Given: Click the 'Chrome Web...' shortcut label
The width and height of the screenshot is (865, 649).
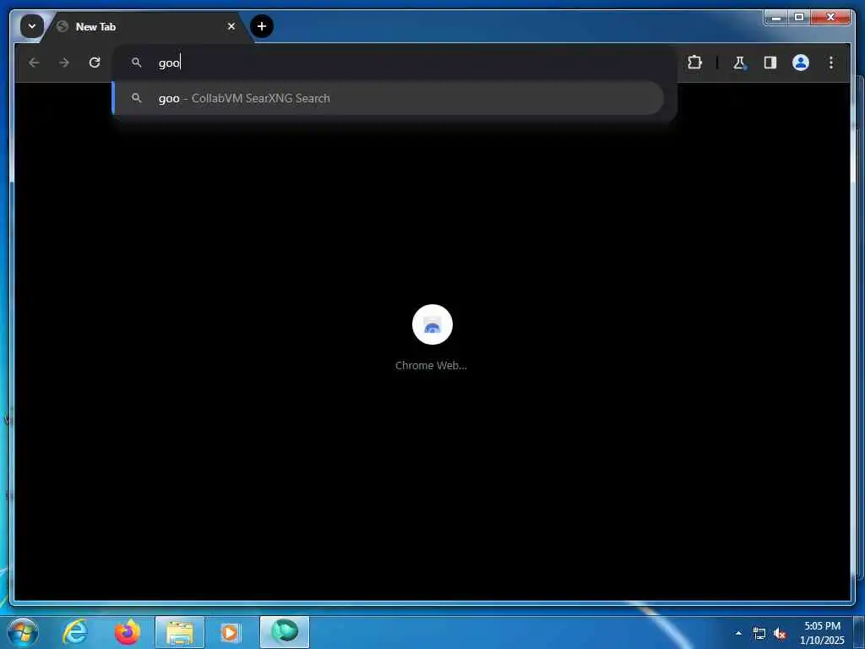Looking at the screenshot, I should pyautogui.click(x=431, y=365).
